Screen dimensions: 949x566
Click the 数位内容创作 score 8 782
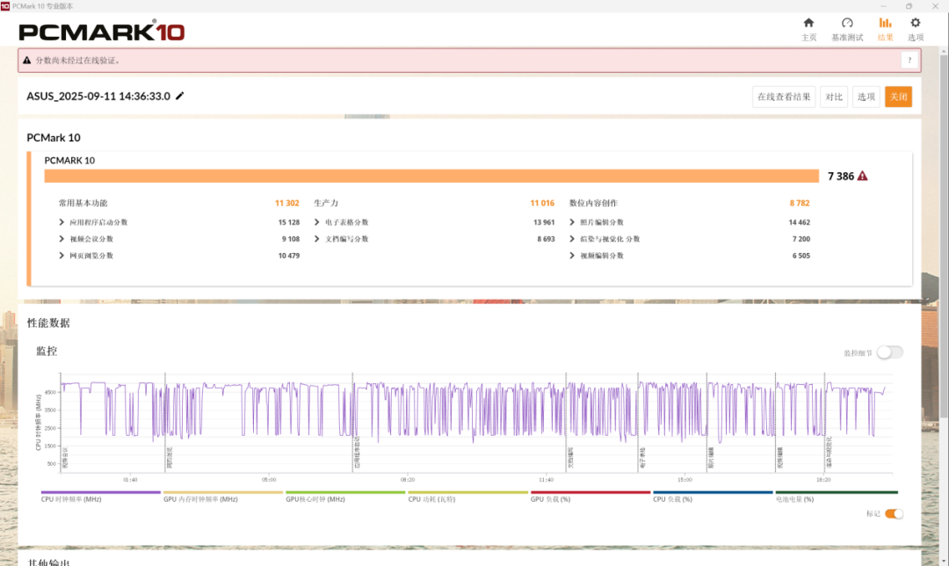coord(800,203)
